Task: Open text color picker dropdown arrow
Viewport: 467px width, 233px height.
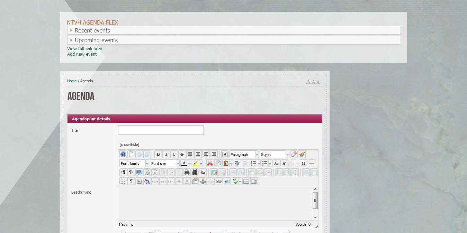Action: pos(189,164)
